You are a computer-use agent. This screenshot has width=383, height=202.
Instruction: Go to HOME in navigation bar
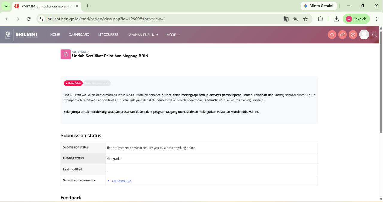pos(55,35)
